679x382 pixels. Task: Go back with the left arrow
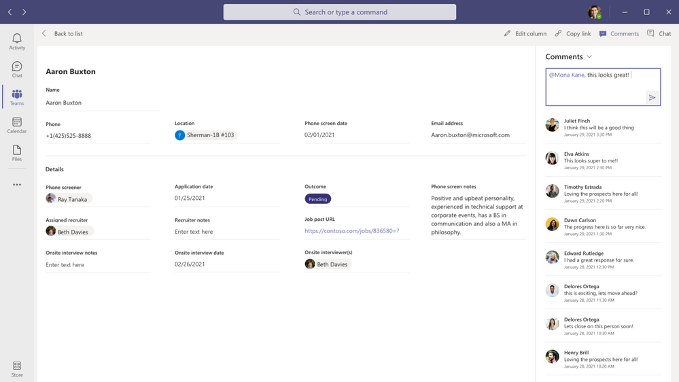click(x=10, y=12)
